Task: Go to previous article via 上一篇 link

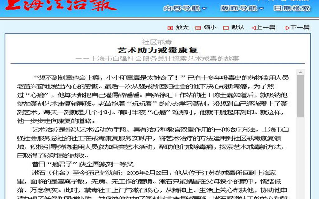Action: (266, 28)
